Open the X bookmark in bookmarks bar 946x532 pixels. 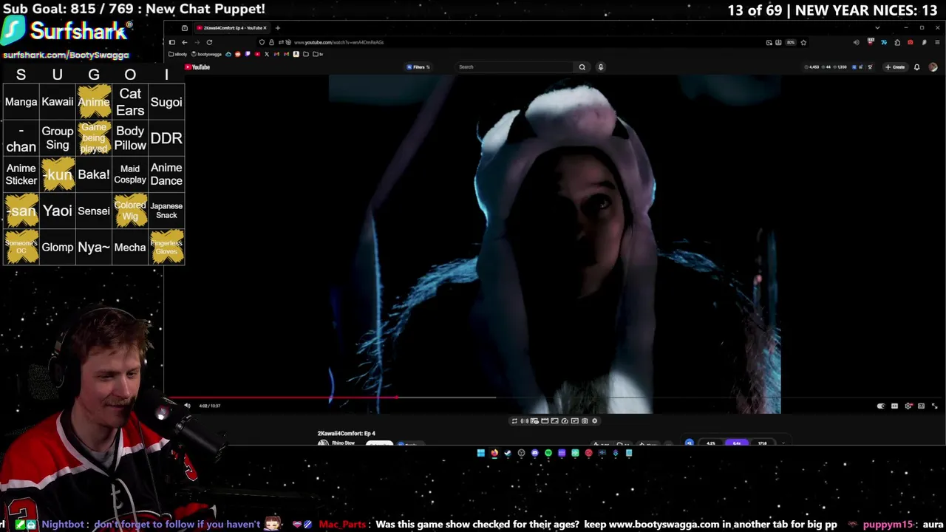tap(267, 54)
